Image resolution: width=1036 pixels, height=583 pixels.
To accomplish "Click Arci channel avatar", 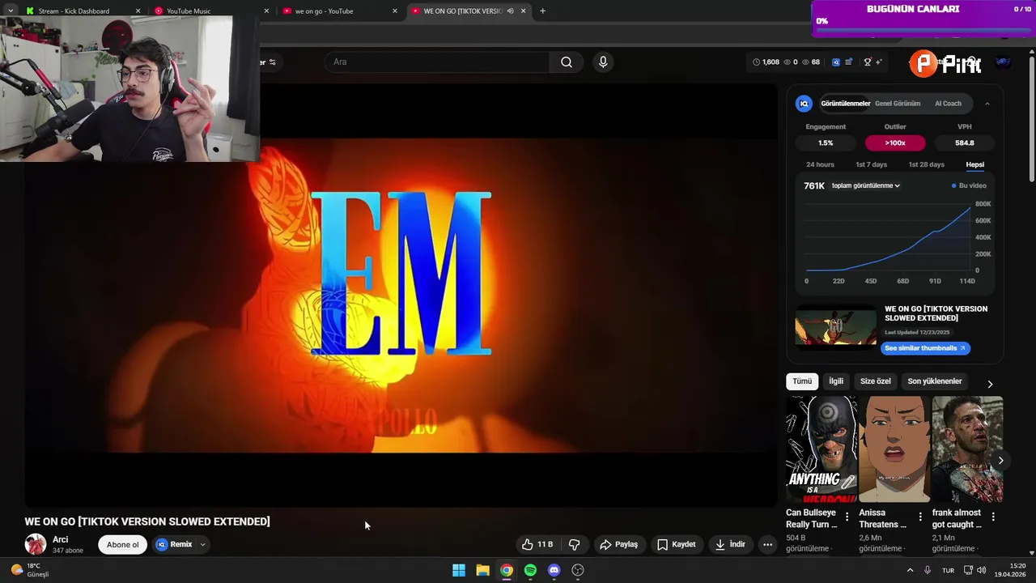I will pos(36,544).
